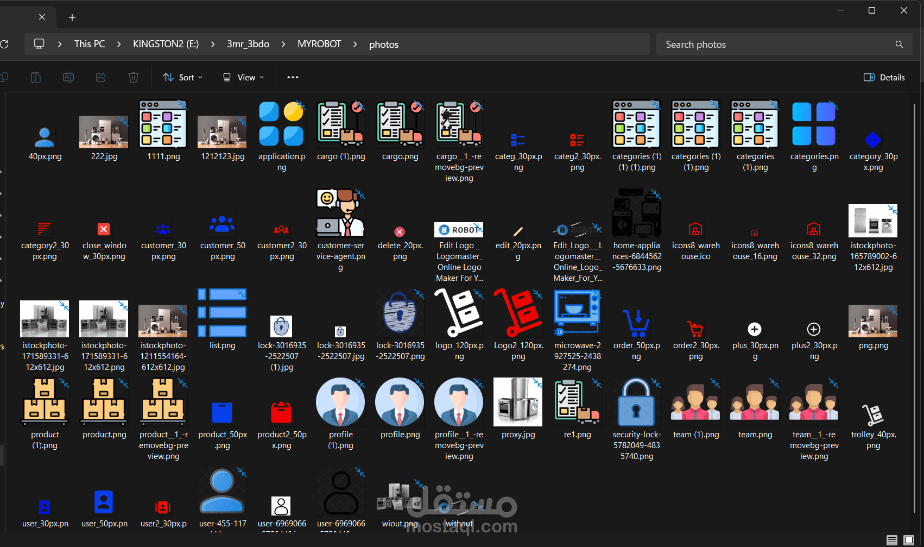Select the team.png thumbnail
The image size is (924, 547).
click(x=755, y=402)
